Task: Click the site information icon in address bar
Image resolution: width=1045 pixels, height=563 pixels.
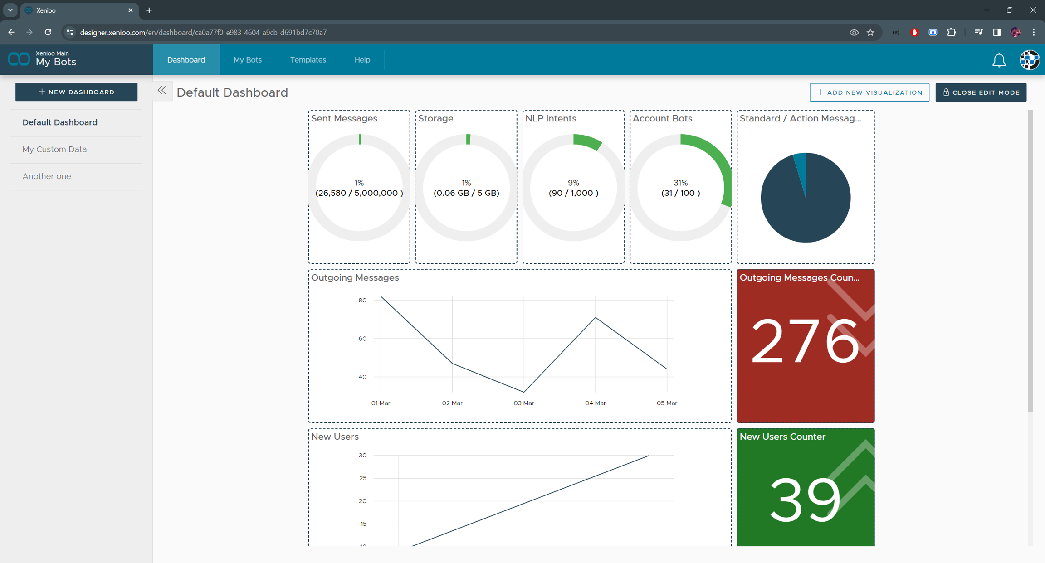Action: coord(69,32)
